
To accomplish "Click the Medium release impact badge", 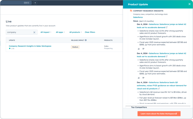I will coord(75,47).
